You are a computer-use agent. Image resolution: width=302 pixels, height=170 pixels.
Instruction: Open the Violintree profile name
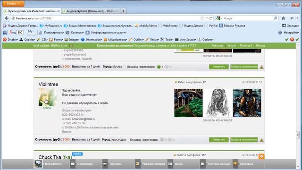[x=48, y=84]
